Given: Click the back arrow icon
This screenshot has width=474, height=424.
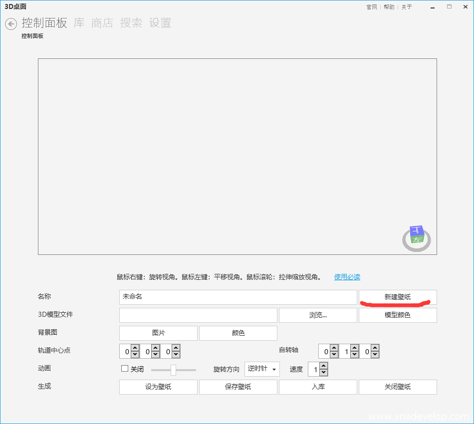Looking at the screenshot, I should (11, 24).
